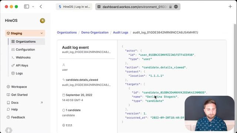This screenshot has height=133, width=237.
Task: Click the Docs page icon
Action: click(x=8, y=103)
